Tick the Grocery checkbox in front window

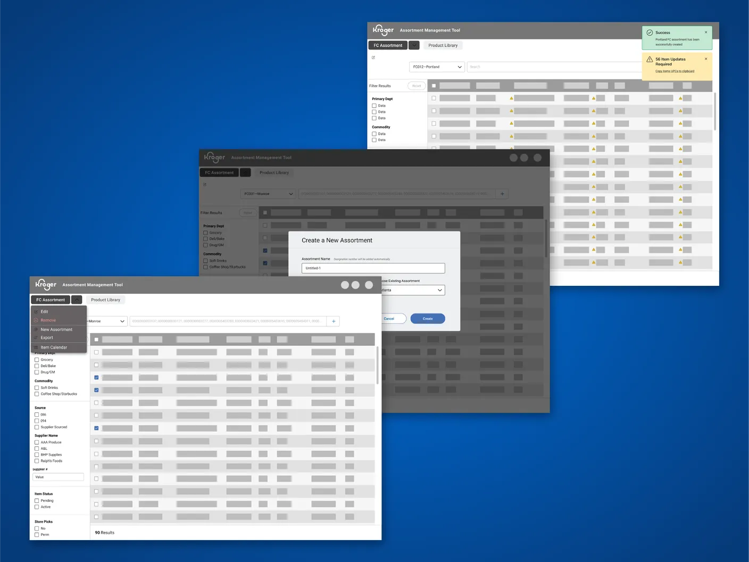pos(37,360)
